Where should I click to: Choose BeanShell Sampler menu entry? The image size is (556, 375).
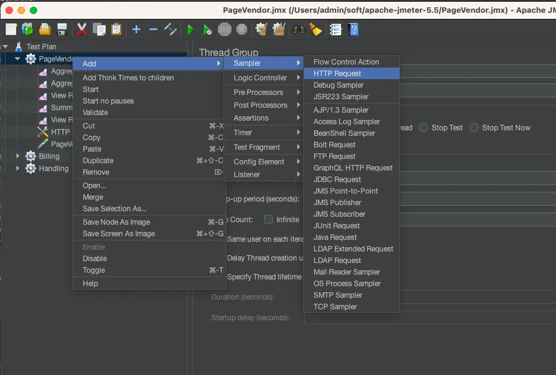[x=352, y=133]
